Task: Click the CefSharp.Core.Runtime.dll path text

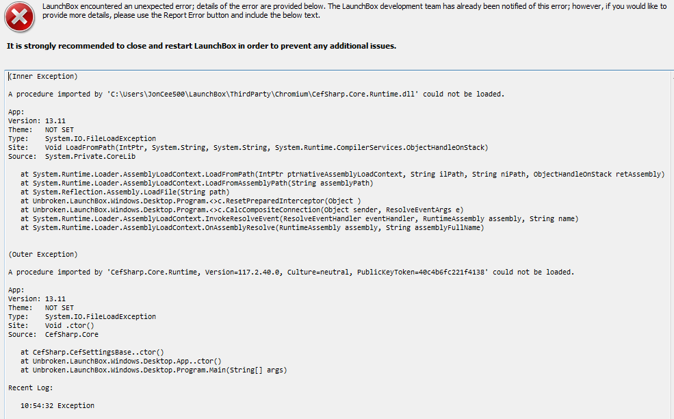Action: click(x=262, y=94)
